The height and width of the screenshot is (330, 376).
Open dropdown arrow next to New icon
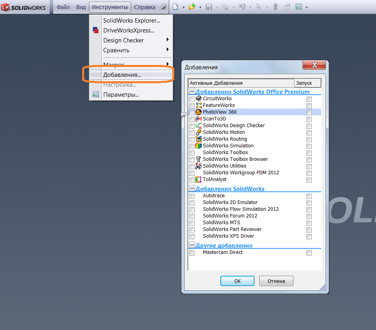(183, 8)
